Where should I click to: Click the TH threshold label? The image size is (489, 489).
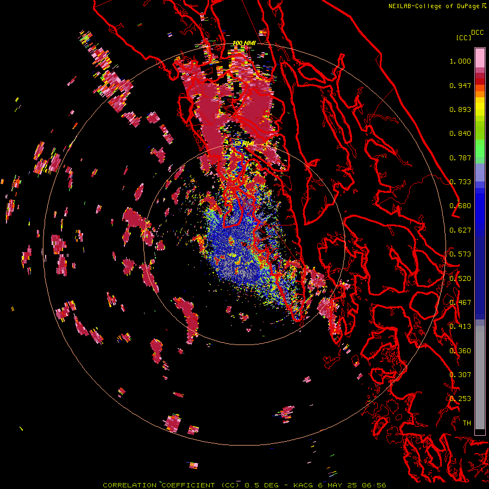coord(467,423)
